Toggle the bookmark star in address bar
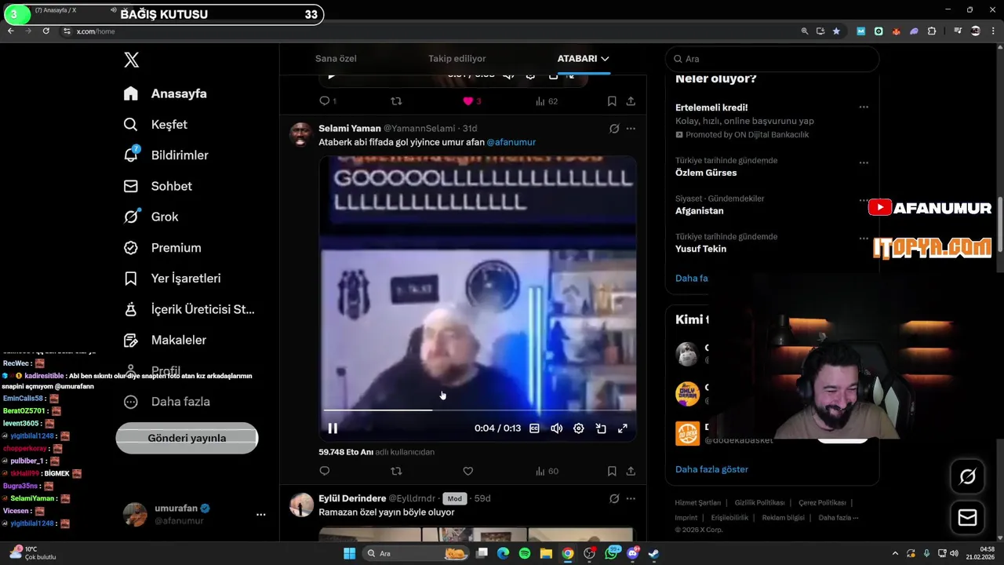Viewport: 1004px width, 565px height. (836, 31)
